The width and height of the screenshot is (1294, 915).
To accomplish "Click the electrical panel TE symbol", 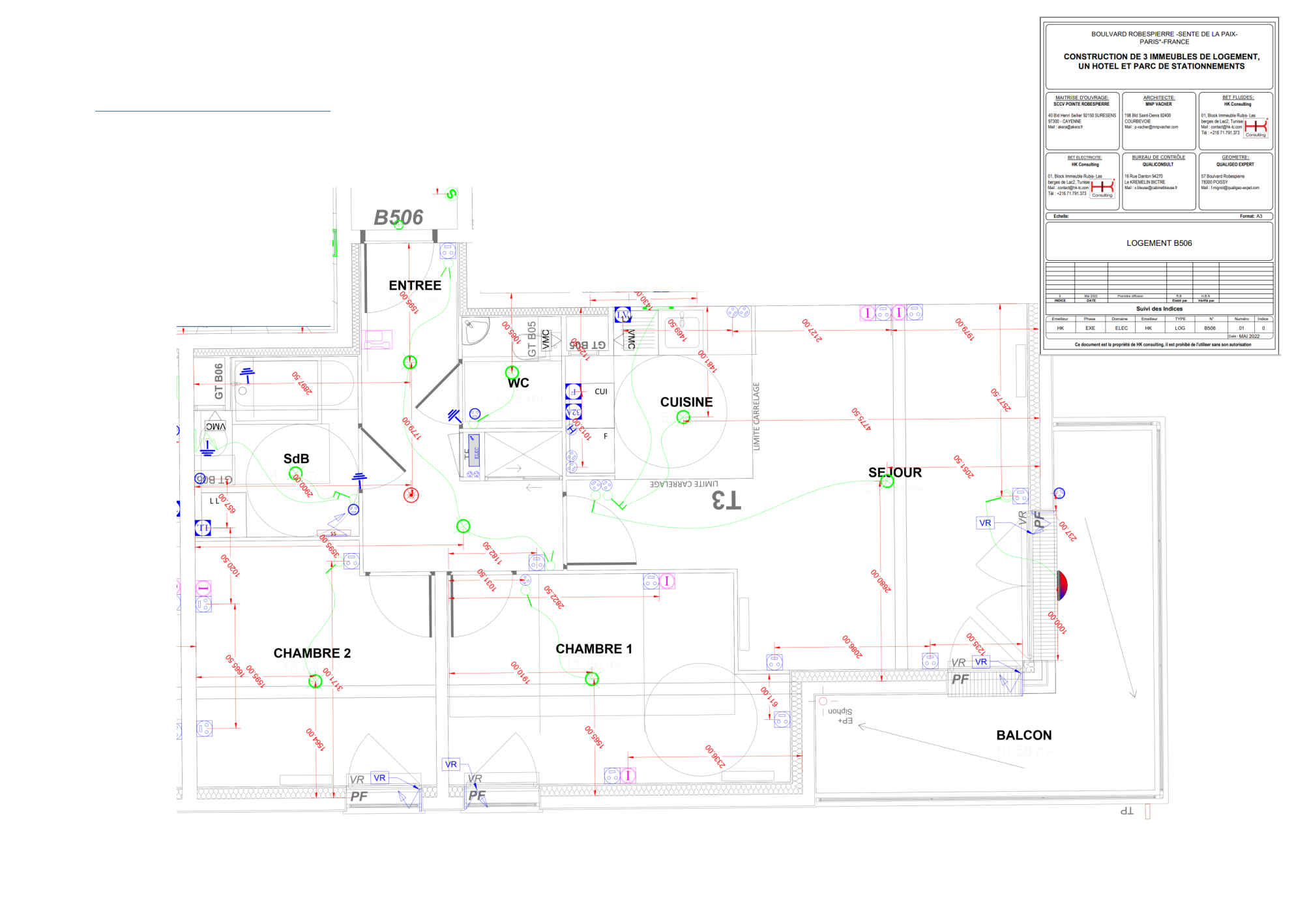I will pyautogui.click(x=473, y=449).
